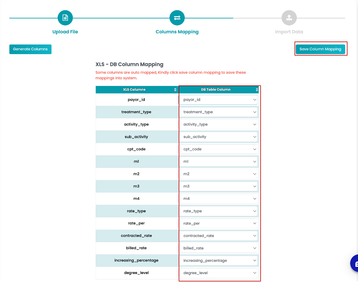This screenshot has width=358, height=282.
Task: Click the billed_rate XLS column cell
Action: coord(137,248)
